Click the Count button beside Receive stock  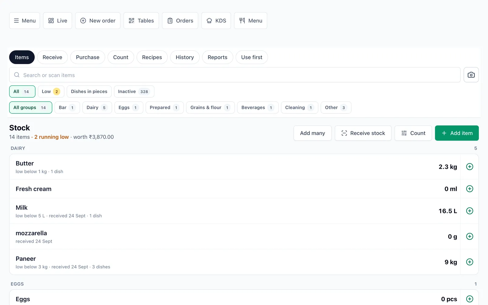413,133
